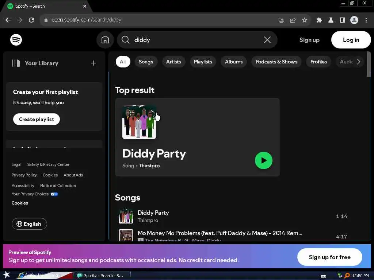
Task: Click the Cookies link beside Privacy Policy
Action: pyautogui.click(x=50, y=175)
